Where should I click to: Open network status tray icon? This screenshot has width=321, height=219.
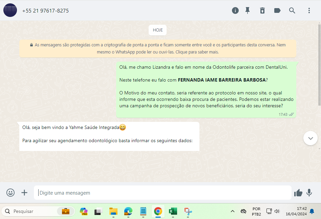point(269,211)
